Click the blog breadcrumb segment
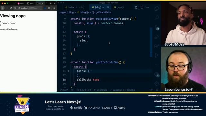This screenshot has width=206, height=116. point(71,12)
